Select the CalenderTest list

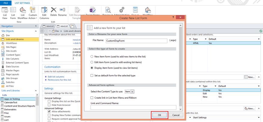pyautogui.click(x=11, y=102)
